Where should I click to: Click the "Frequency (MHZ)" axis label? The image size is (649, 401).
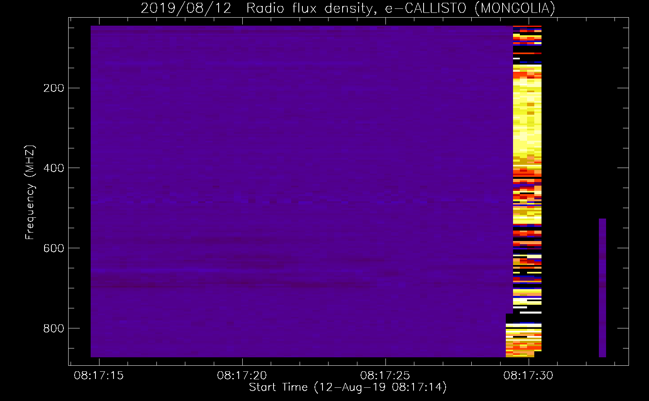click(x=30, y=192)
